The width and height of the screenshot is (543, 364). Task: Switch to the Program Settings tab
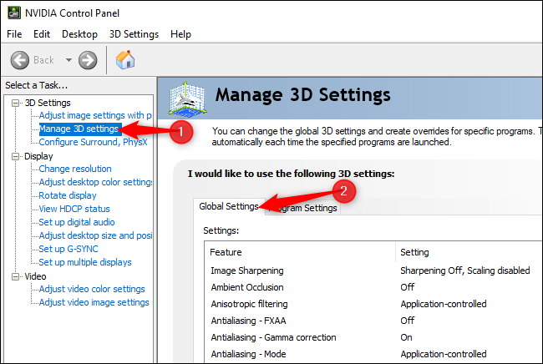302,208
